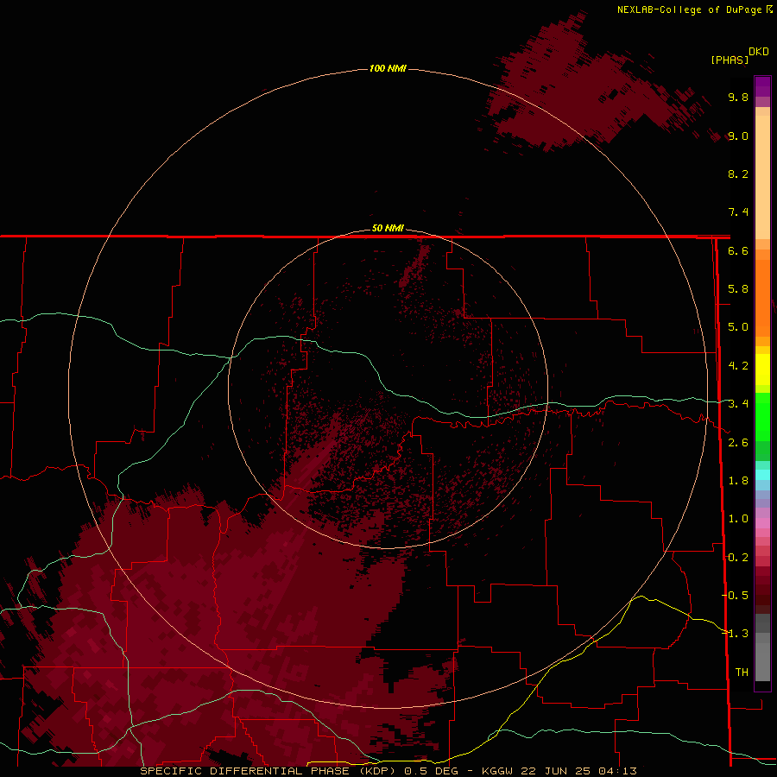Click the purple segment atop the color bar

762,86
